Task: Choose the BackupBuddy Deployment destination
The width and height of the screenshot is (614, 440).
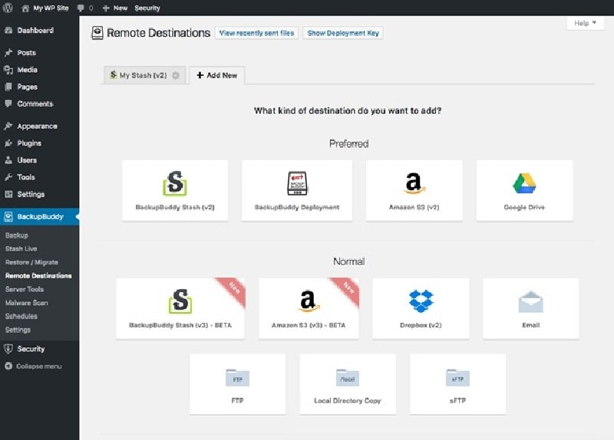Action: [297, 191]
